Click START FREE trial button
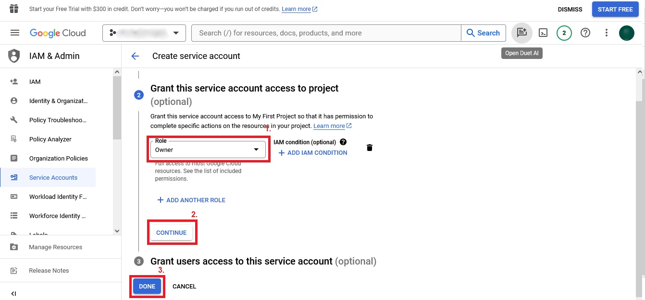This screenshot has width=645, height=300. [x=615, y=10]
